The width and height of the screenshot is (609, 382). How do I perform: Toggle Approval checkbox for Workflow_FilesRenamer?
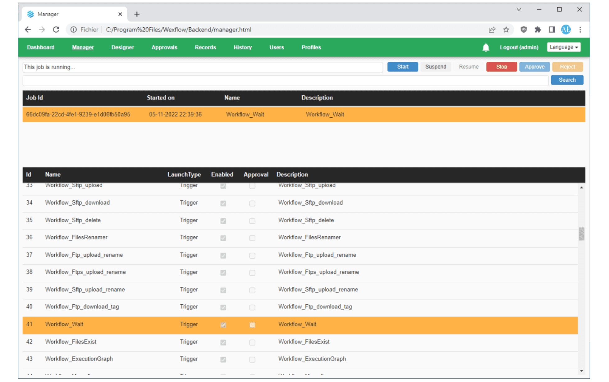coord(252,238)
